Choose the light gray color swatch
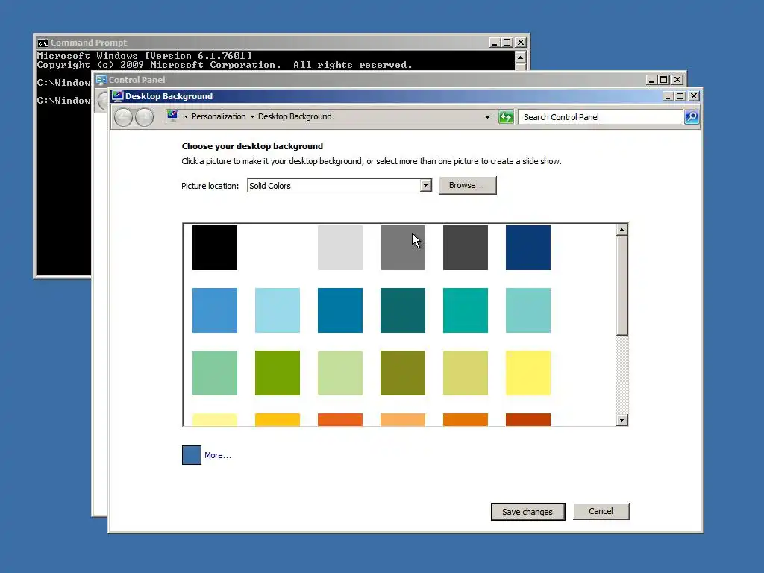Screen dimensions: 764x573 coord(340,248)
